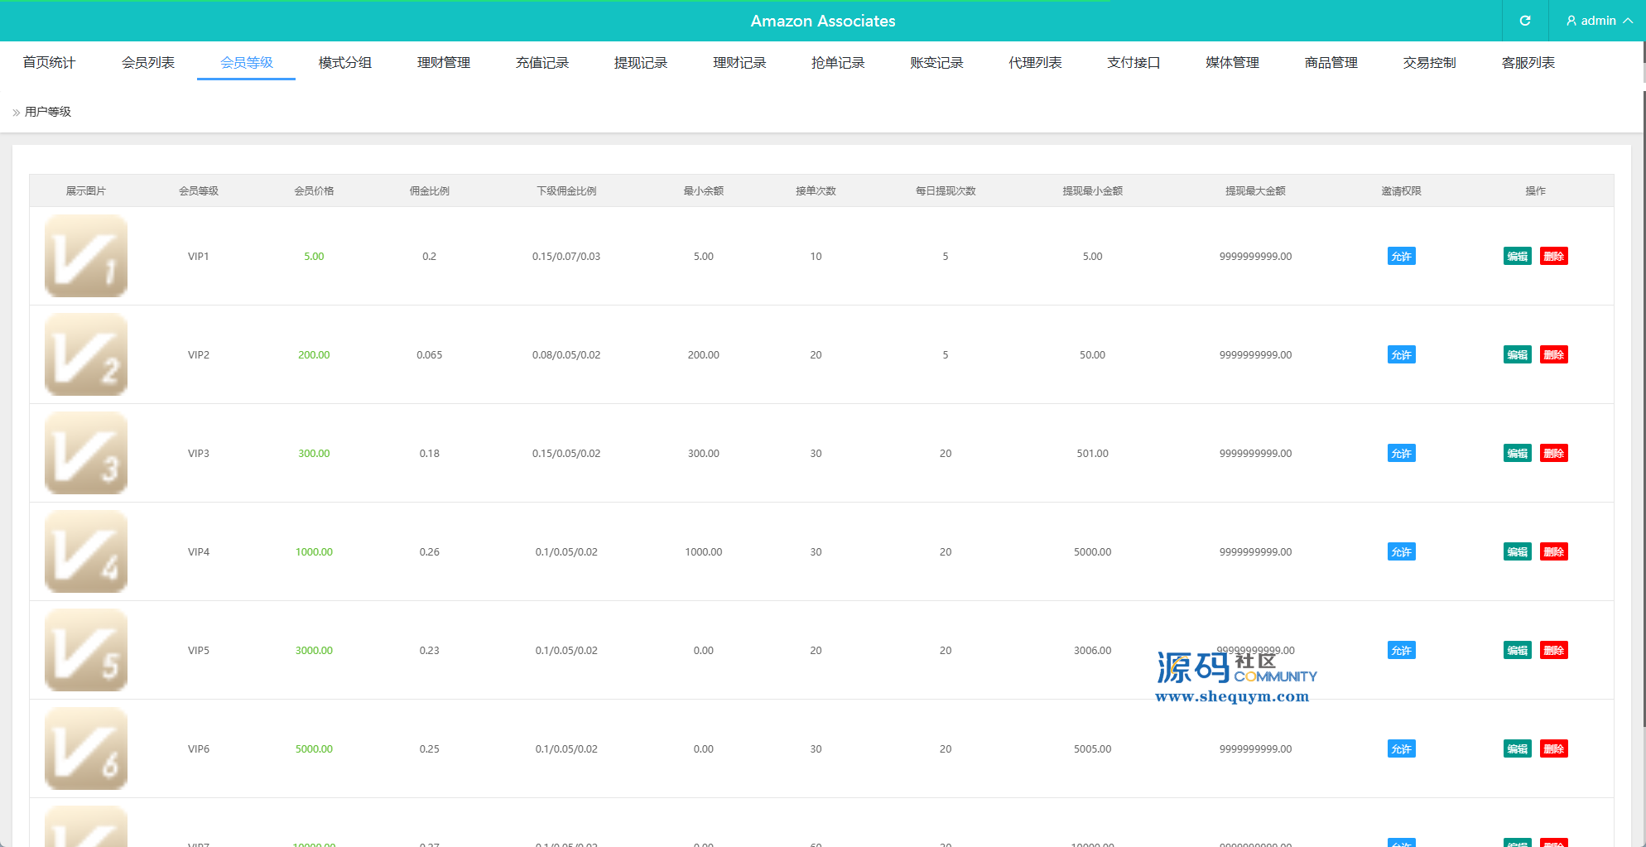The width and height of the screenshot is (1646, 847).
Task: Open 商品管理 tab
Action: click(1331, 63)
